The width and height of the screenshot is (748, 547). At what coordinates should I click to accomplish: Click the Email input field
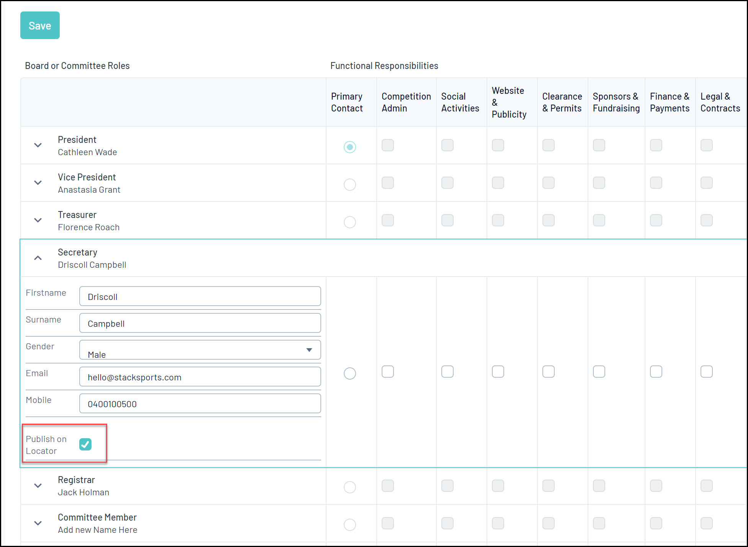tap(200, 377)
